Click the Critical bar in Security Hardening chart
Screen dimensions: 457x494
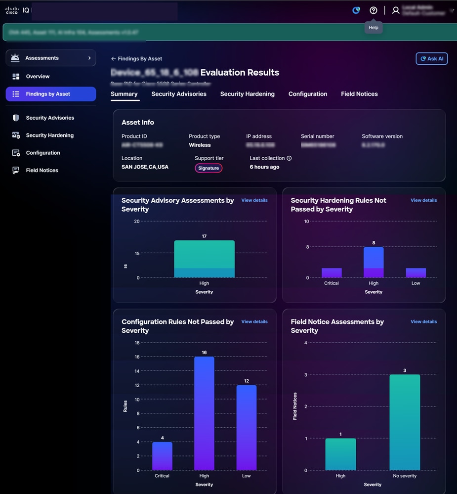click(x=332, y=273)
